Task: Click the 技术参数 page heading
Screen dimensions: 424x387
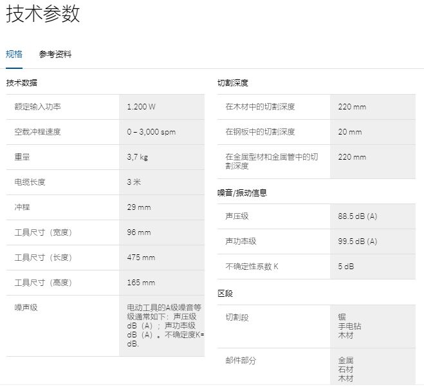Action: [x=43, y=14]
